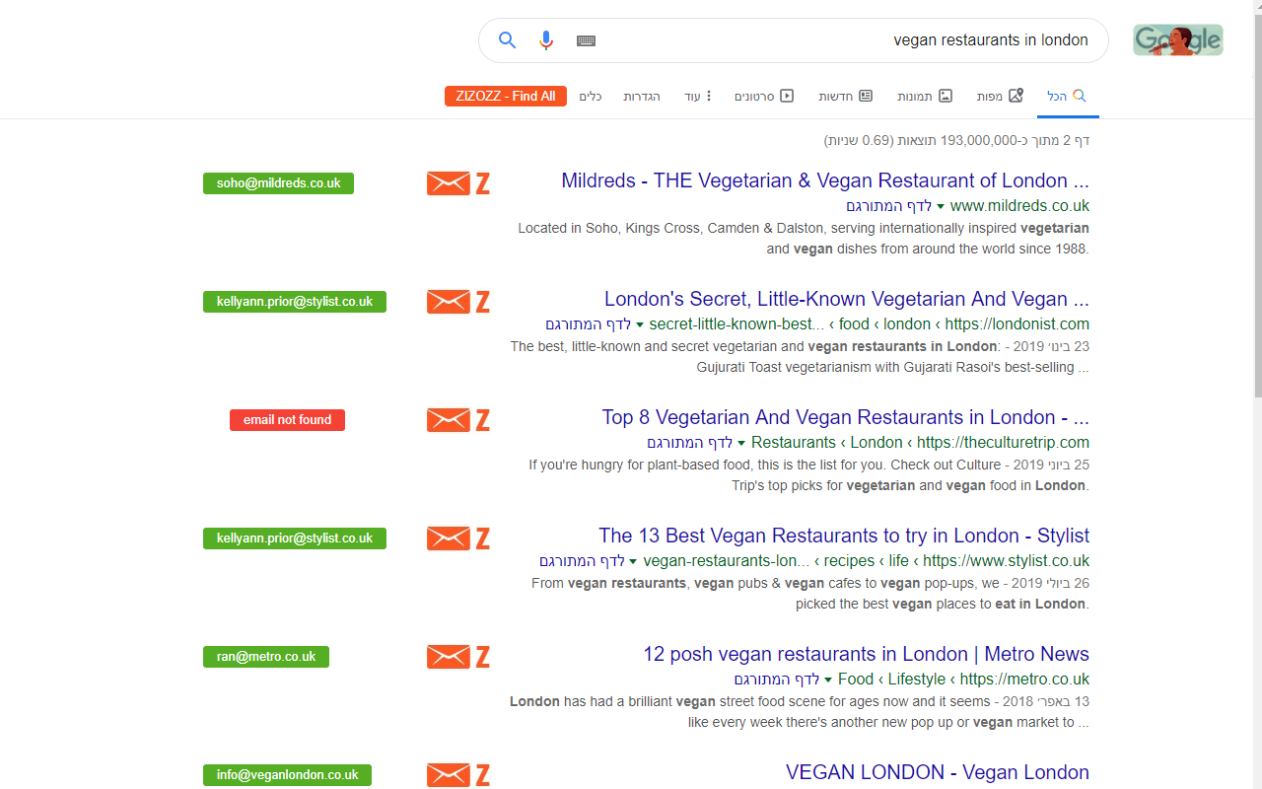1262x789 pixels.
Task: Click the News icon beside חדשות
Action: (867, 95)
